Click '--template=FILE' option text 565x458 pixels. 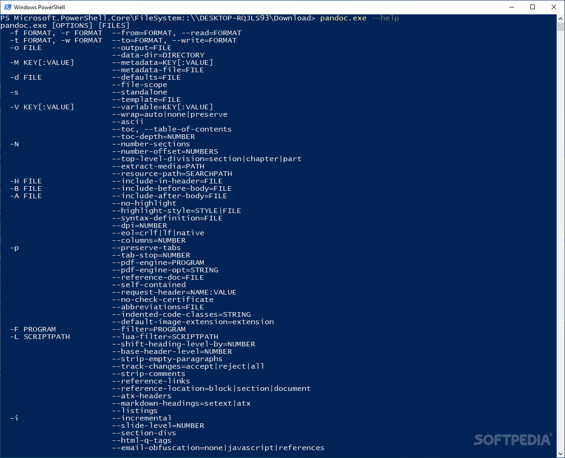click(146, 100)
